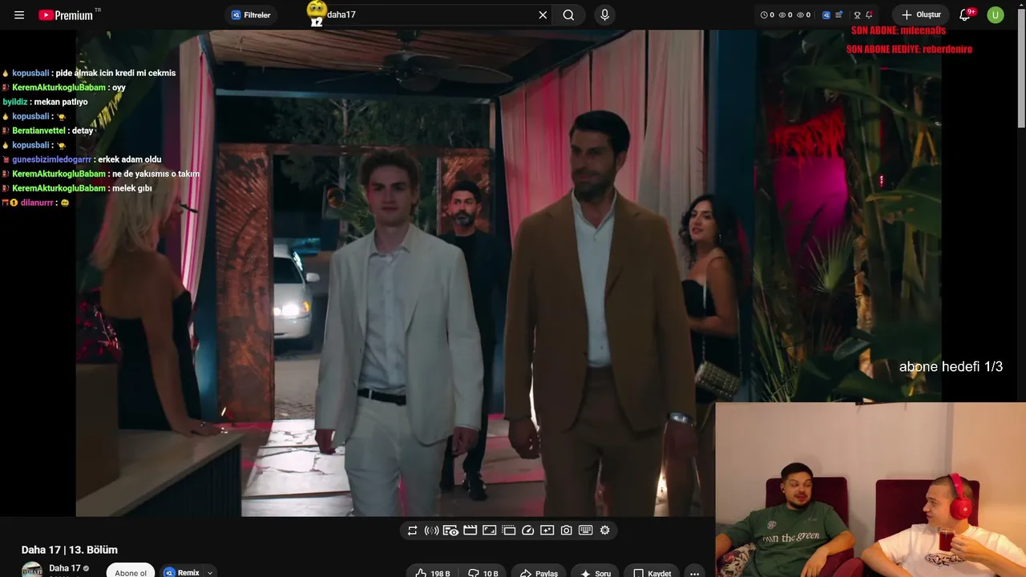1026x577 pixels.
Task: Open the blue IQ extension icon in top bar
Action: (826, 15)
